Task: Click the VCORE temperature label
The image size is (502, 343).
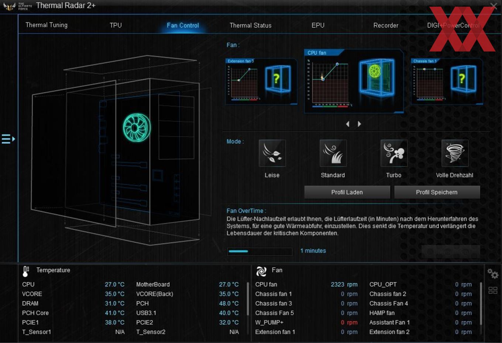Action: [x=32, y=294]
